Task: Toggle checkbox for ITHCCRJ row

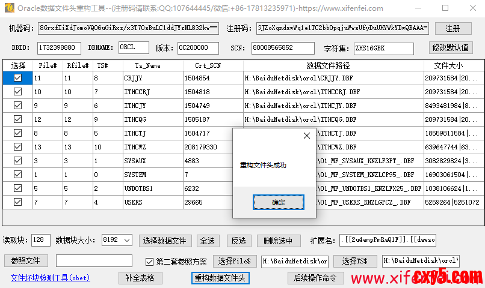Action: point(17,92)
